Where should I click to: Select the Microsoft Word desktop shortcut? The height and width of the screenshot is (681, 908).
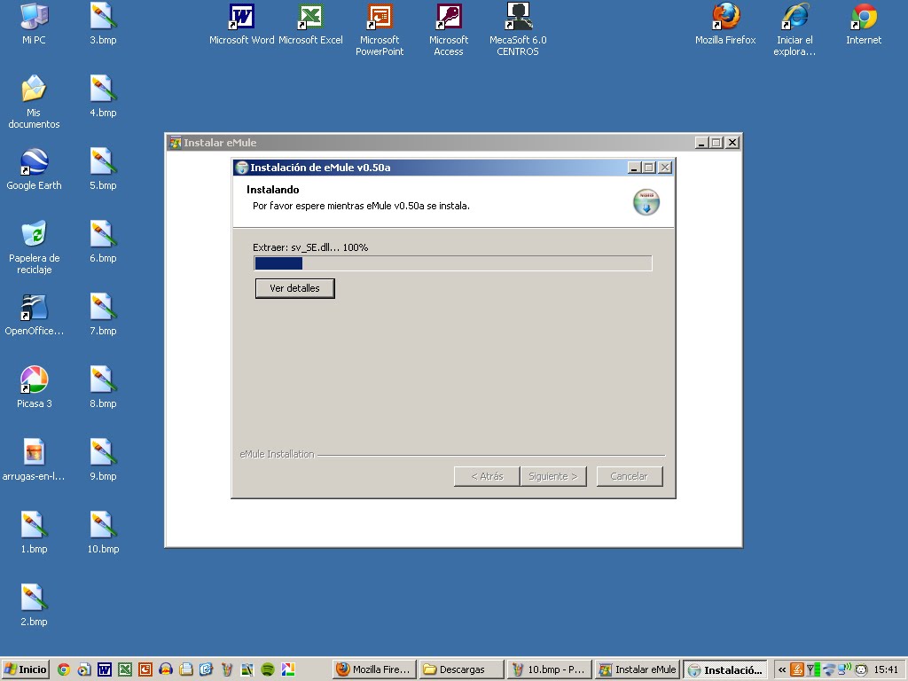241,24
